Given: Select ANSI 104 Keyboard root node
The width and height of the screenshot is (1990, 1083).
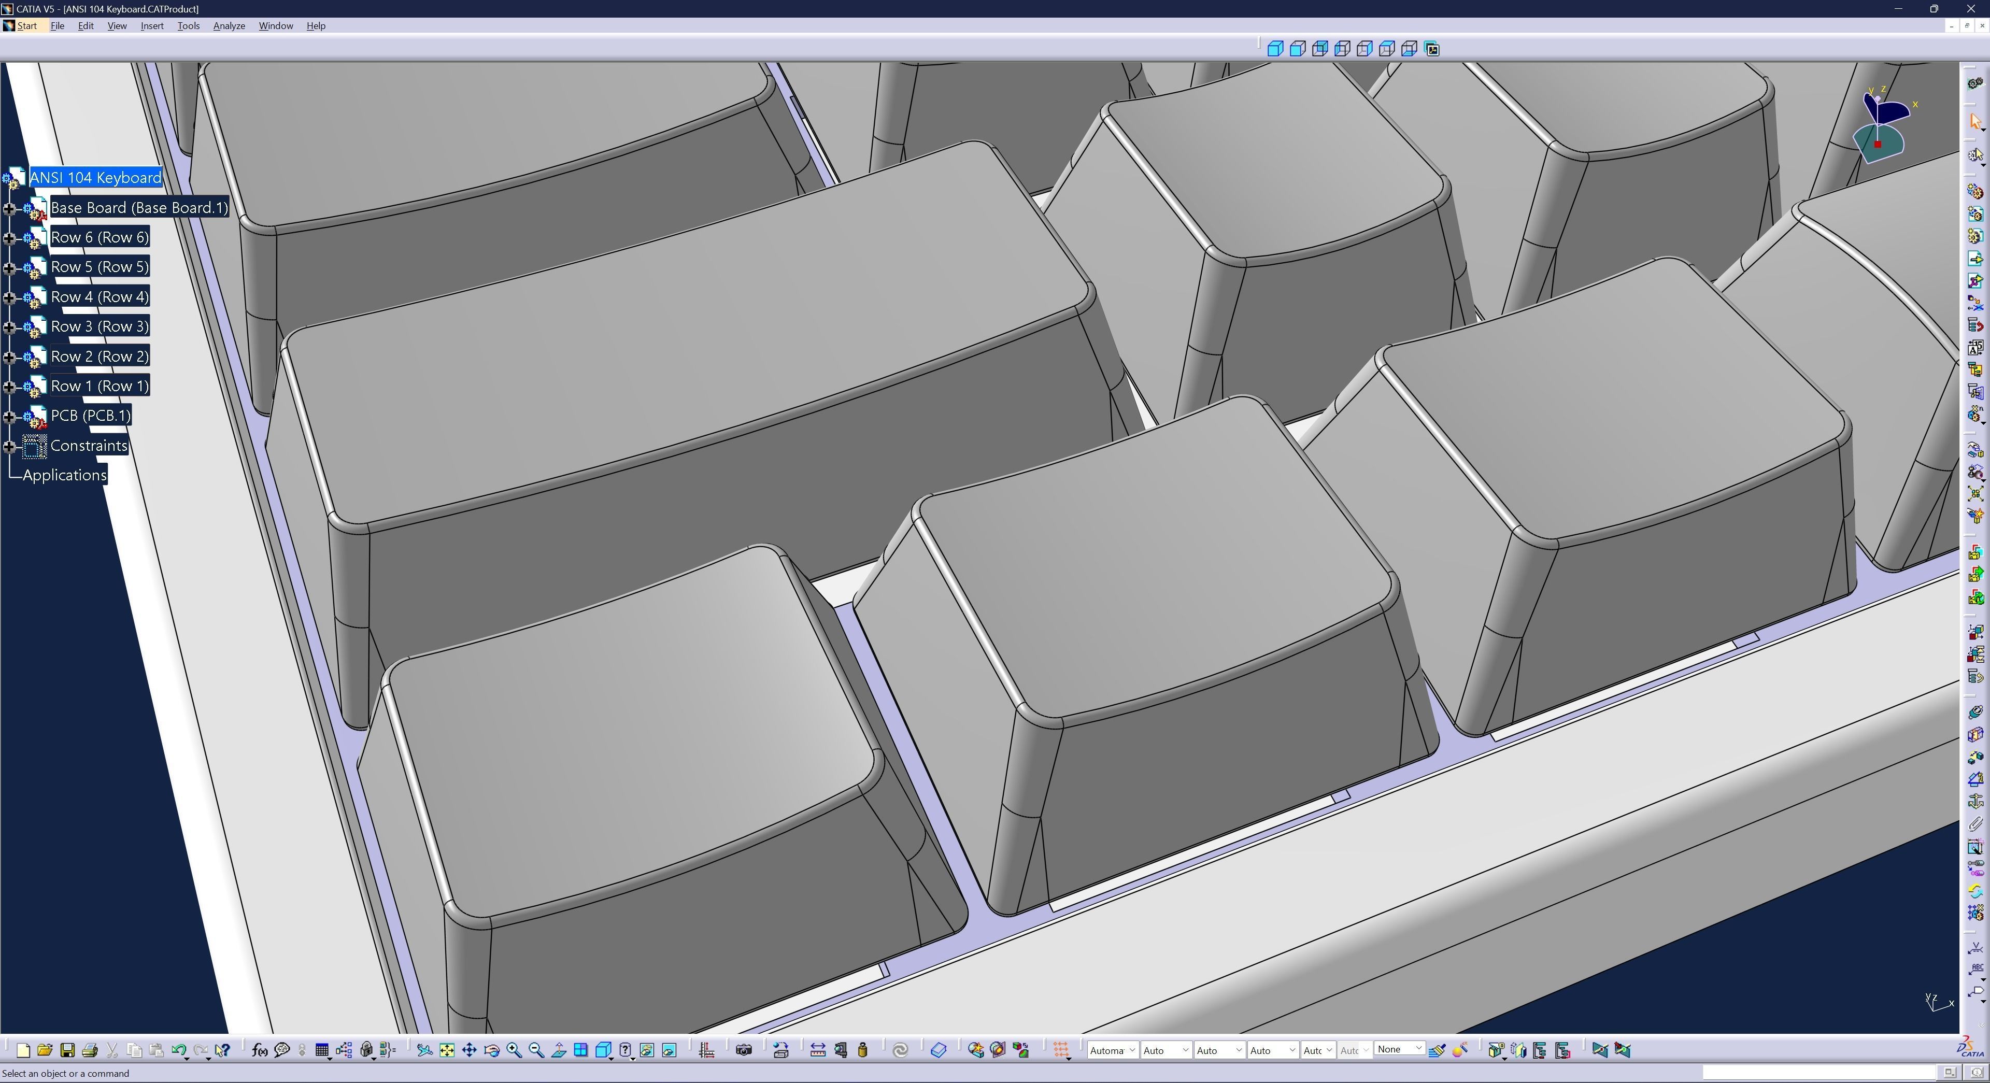Looking at the screenshot, I should coord(95,178).
